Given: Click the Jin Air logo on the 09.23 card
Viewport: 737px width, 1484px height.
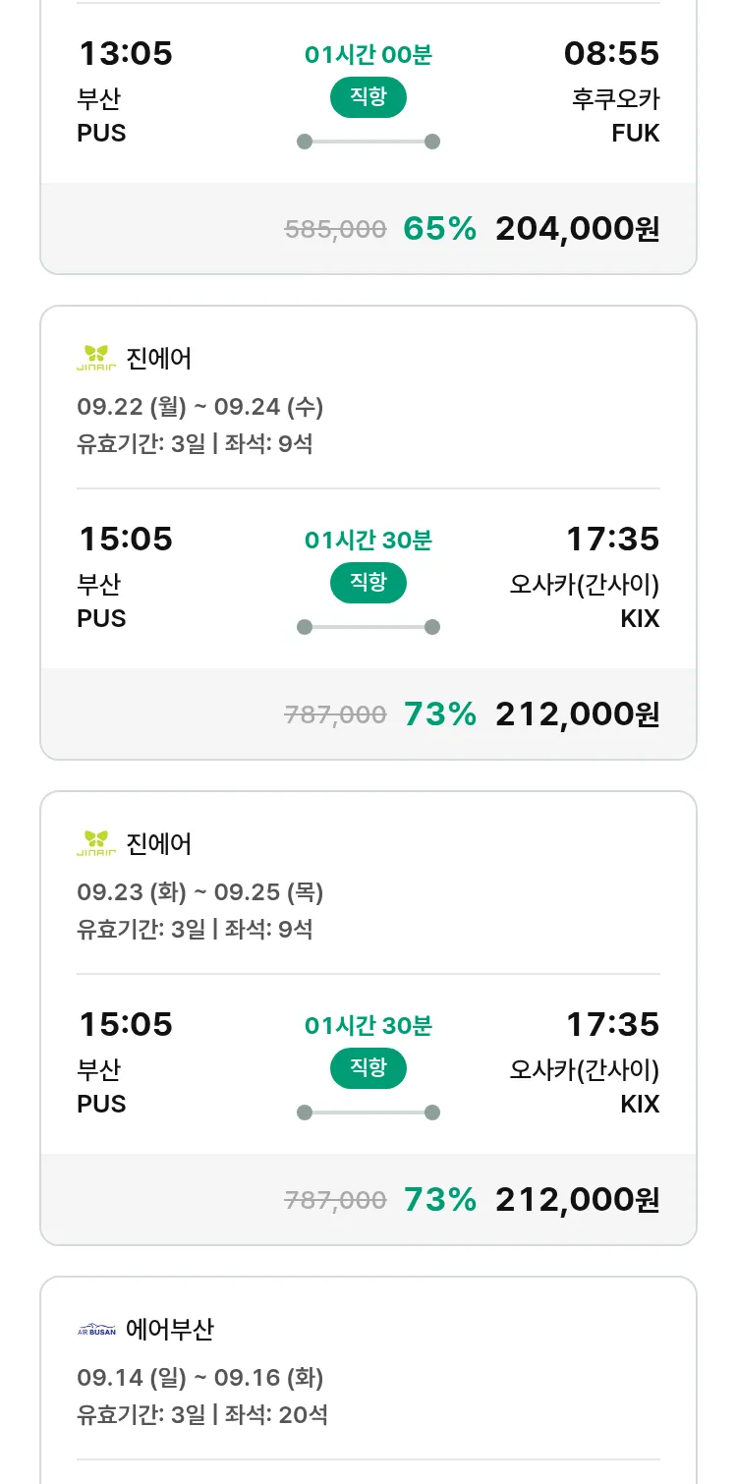Looking at the screenshot, I should 96,844.
